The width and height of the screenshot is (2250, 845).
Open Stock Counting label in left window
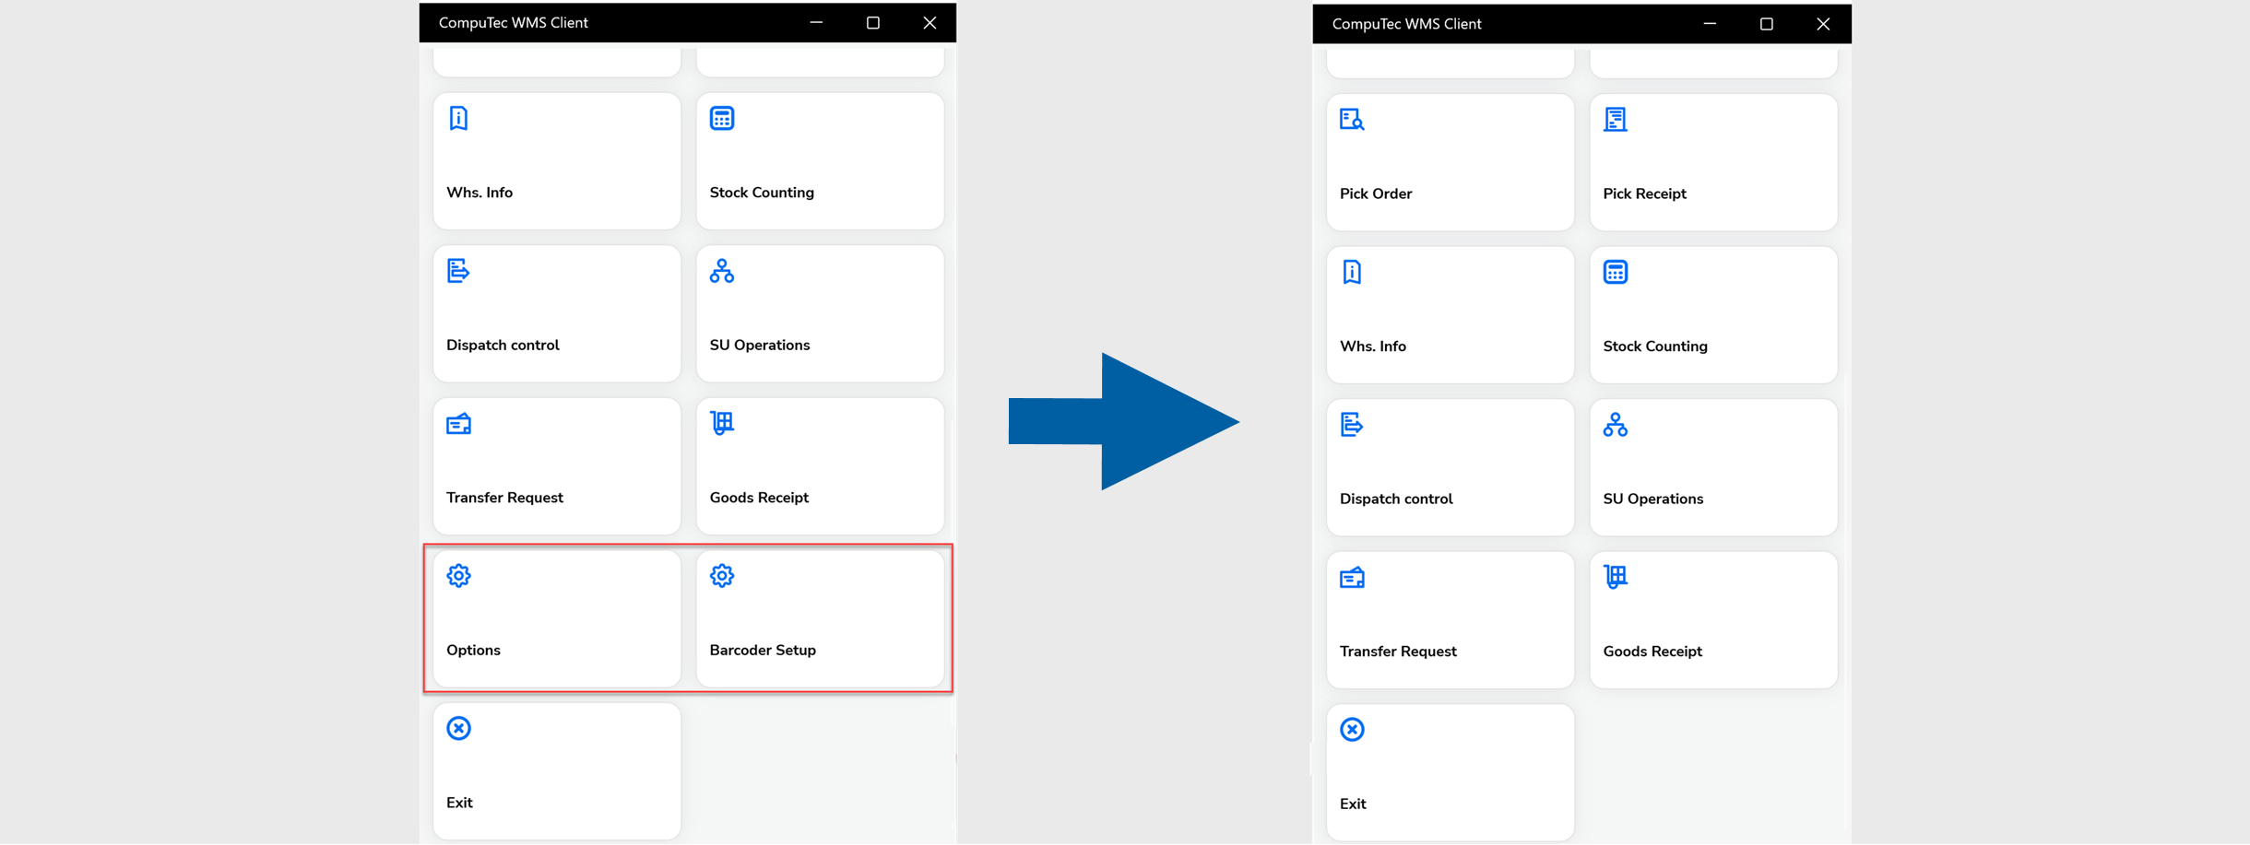[x=762, y=193]
